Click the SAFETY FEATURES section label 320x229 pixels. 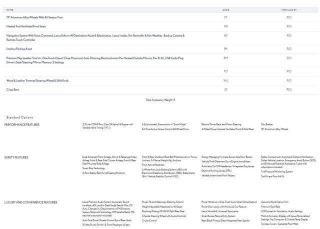[x=16, y=157]
